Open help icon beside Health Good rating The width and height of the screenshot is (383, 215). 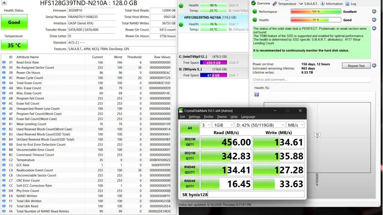coord(374,20)
